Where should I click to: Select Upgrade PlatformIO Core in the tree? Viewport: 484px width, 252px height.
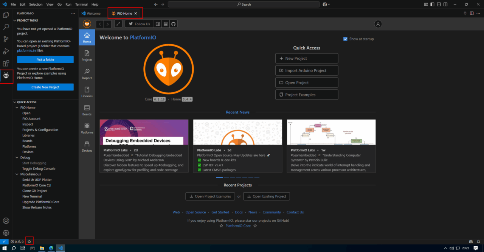(41, 202)
